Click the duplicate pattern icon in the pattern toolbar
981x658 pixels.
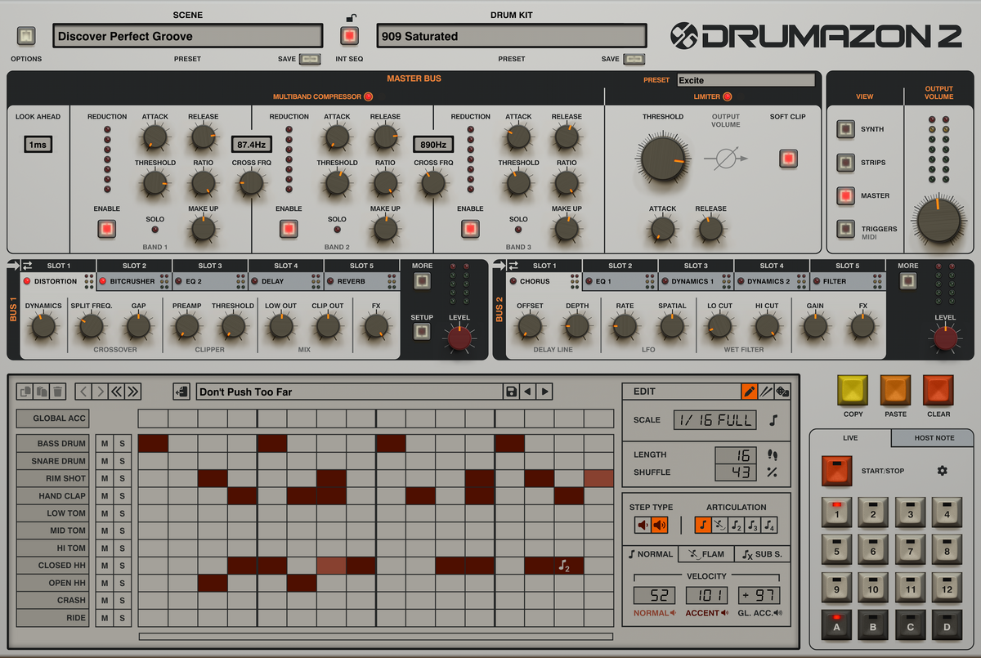point(25,392)
